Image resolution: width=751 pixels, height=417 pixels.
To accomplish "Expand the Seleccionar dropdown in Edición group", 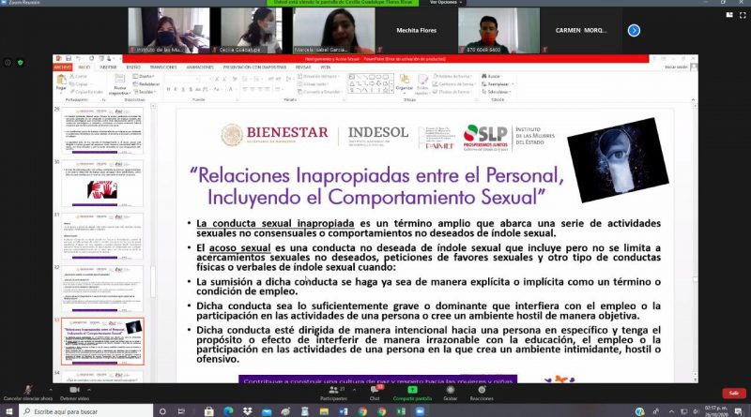I will click(499, 91).
